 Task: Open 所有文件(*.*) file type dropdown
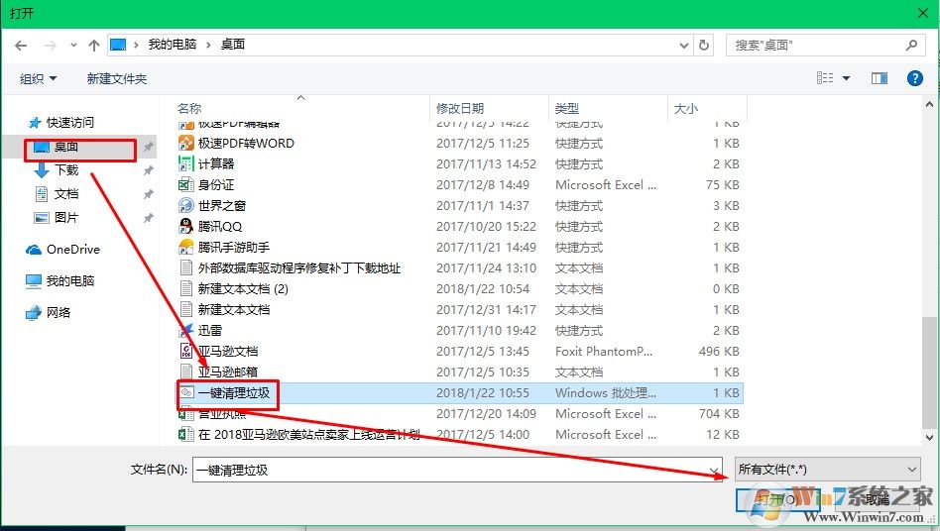pos(829,470)
